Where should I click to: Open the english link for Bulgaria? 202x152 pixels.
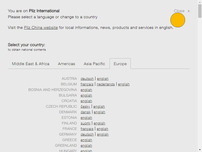click(86, 95)
